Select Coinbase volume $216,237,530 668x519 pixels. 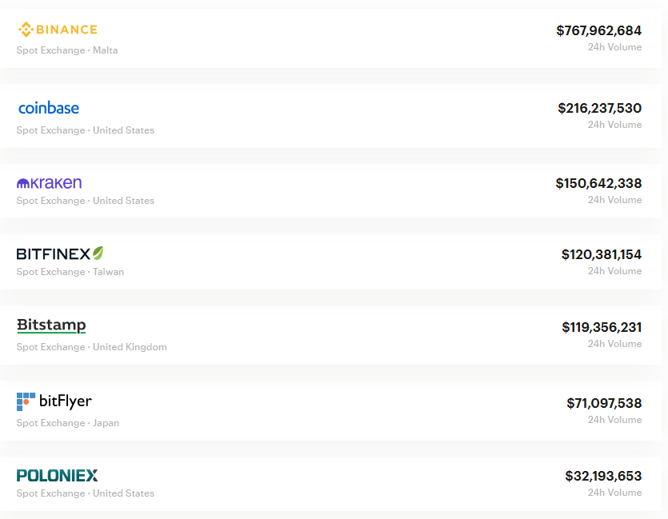coord(599,108)
